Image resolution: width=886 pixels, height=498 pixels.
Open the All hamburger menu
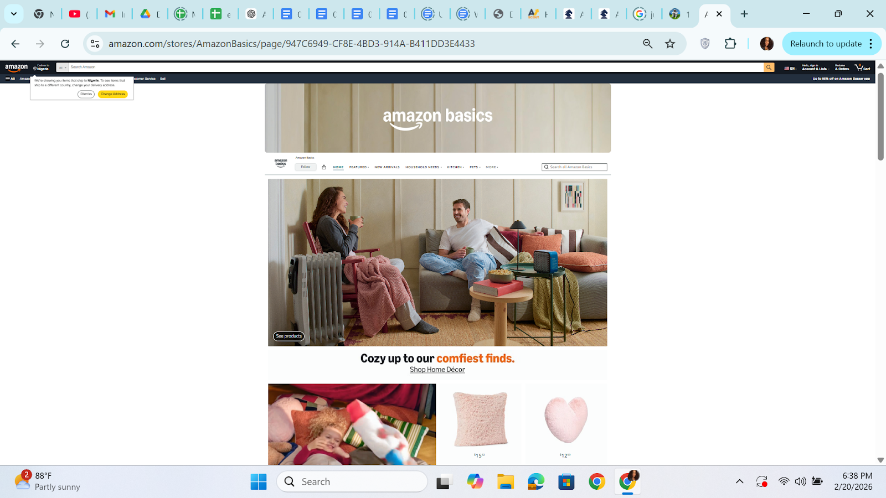(10, 79)
